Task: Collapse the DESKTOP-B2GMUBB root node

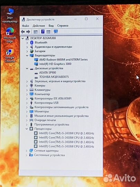Action: 22,38
